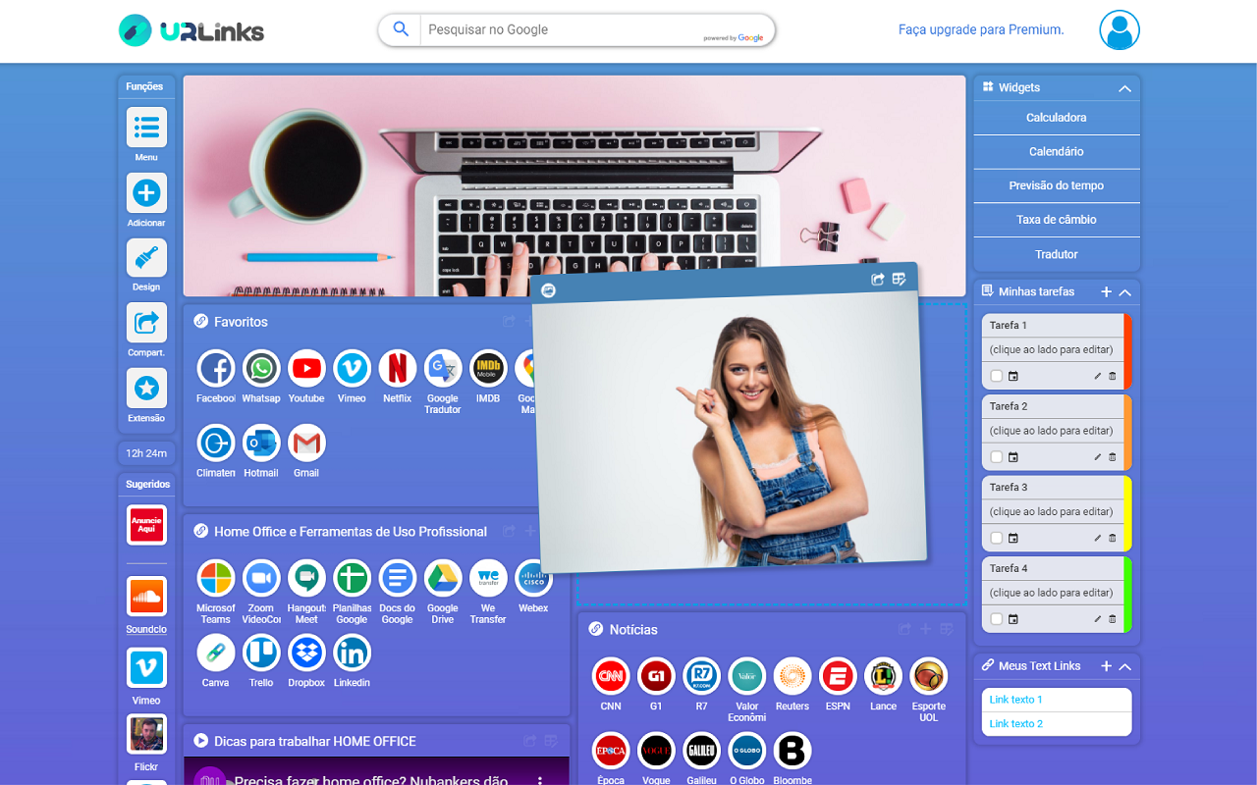Click the green color bar of Tarefa 4
1257x785 pixels.
click(1128, 595)
